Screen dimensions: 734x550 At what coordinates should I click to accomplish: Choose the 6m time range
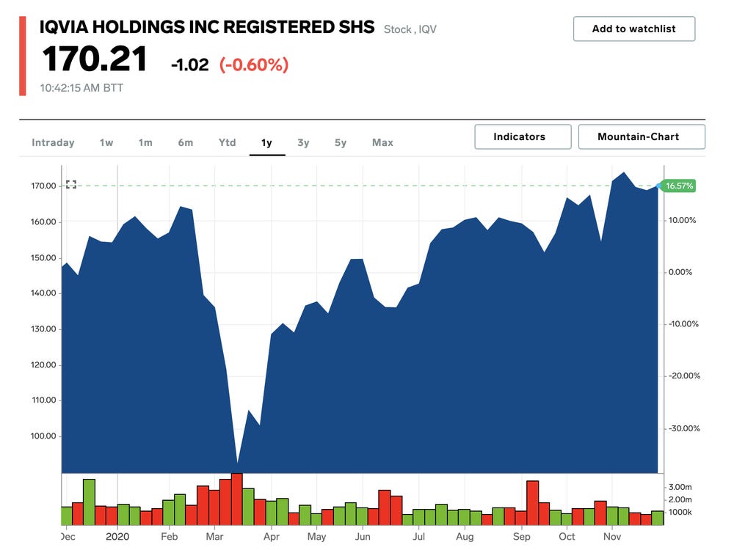186,143
